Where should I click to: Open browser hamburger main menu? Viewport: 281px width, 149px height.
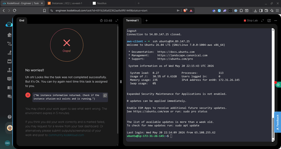click(277, 11)
